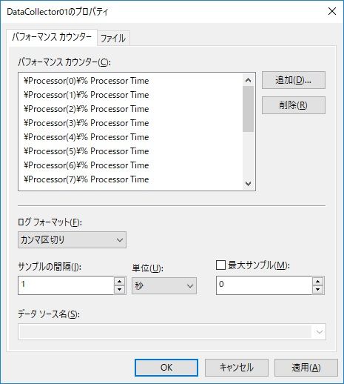
Task: Click the scroll down arrow in counter list
Action: [x=248, y=183]
